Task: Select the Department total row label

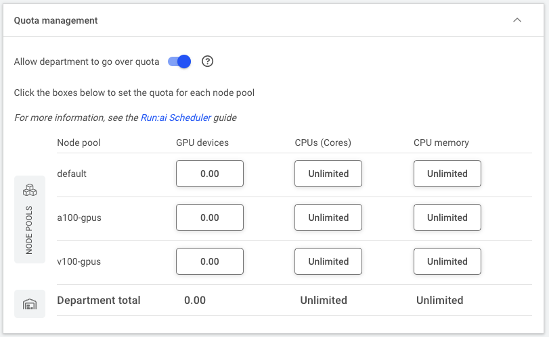Action: pos(99,301)
